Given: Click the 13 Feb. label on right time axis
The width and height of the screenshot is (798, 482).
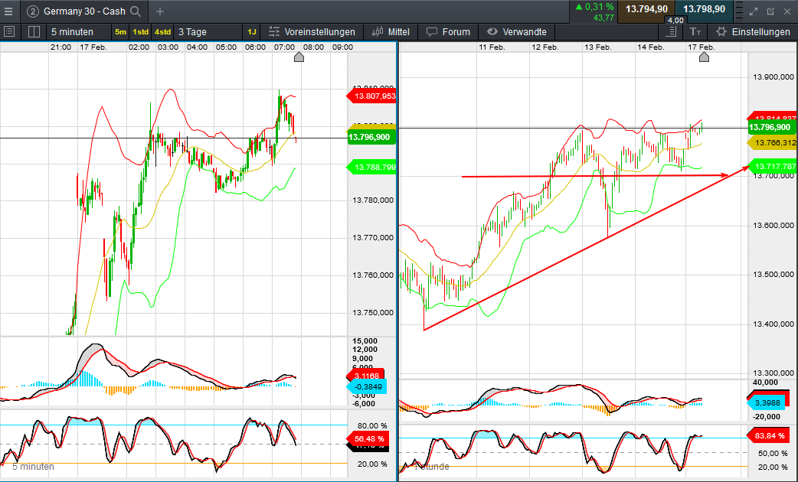Looking at the screenshot, I should coord(598,47).
